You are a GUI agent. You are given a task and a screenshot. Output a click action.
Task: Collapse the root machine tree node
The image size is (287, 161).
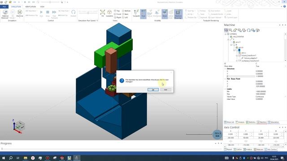tap(226, 34)
